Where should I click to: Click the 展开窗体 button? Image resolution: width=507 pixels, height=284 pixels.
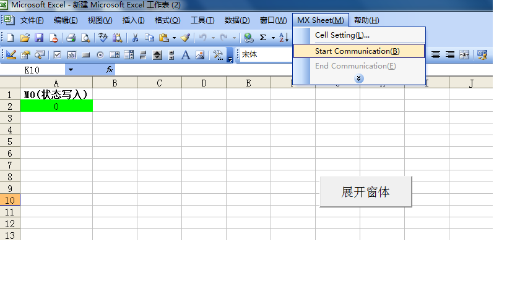point(365,191)
